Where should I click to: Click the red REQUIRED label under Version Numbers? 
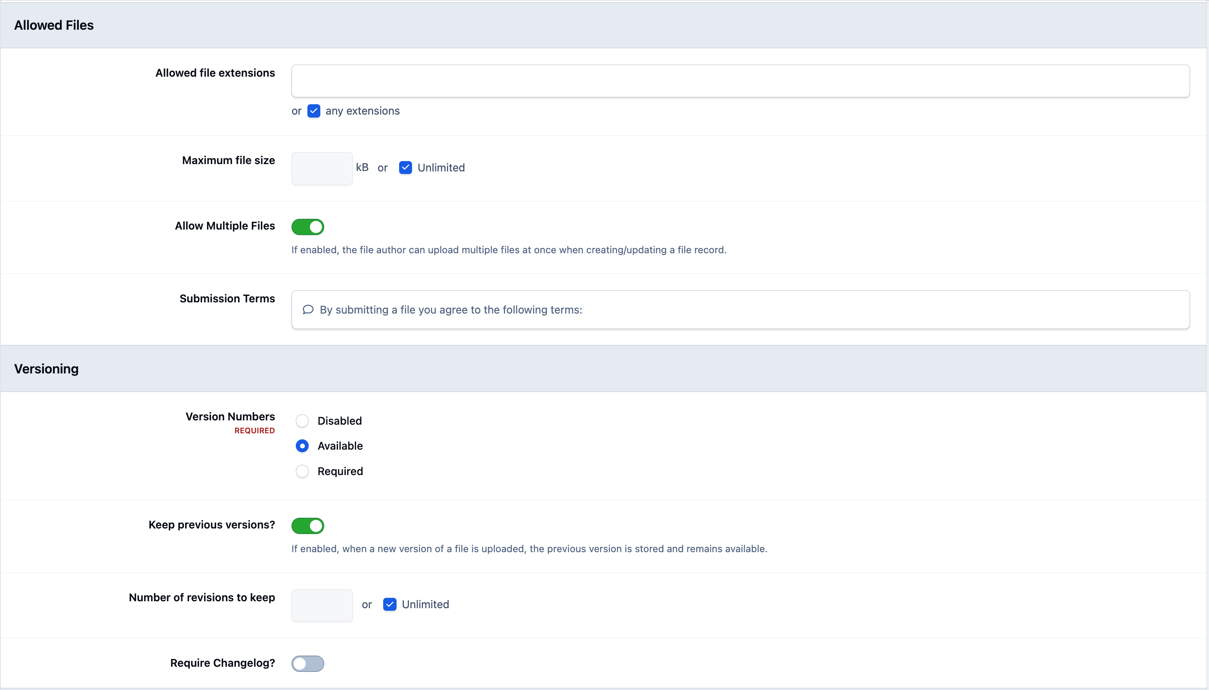pyautogui.click(x=254, y=431)
